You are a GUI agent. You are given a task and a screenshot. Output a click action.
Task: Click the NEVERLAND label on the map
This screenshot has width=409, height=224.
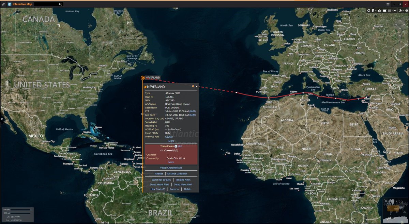pyautogui.click(x=153, y=77)
